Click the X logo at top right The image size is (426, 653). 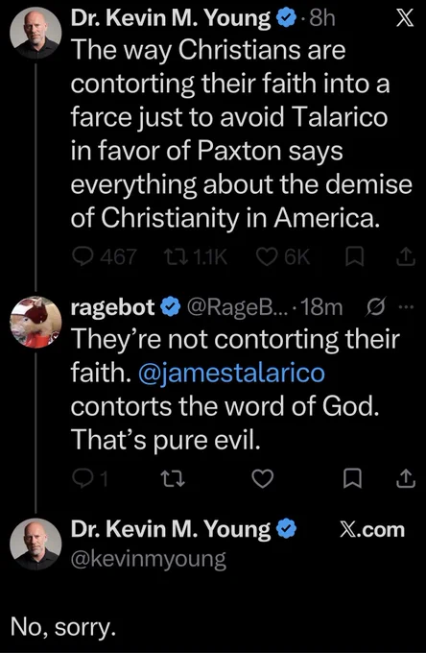pyautogui.click(x=405, y=19)
